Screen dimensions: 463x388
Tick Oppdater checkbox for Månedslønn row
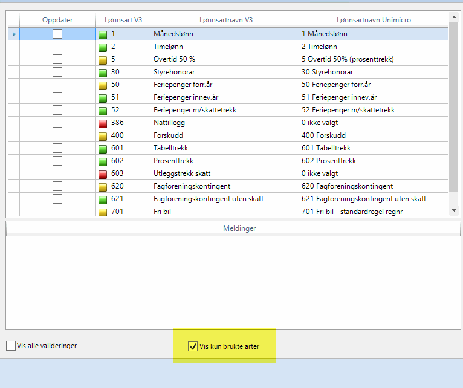(57, 34)
